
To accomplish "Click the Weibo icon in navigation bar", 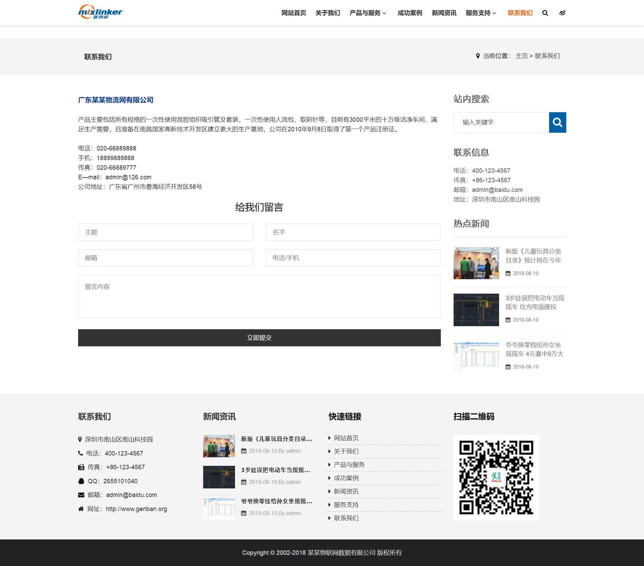I will [x=562, y=13].
